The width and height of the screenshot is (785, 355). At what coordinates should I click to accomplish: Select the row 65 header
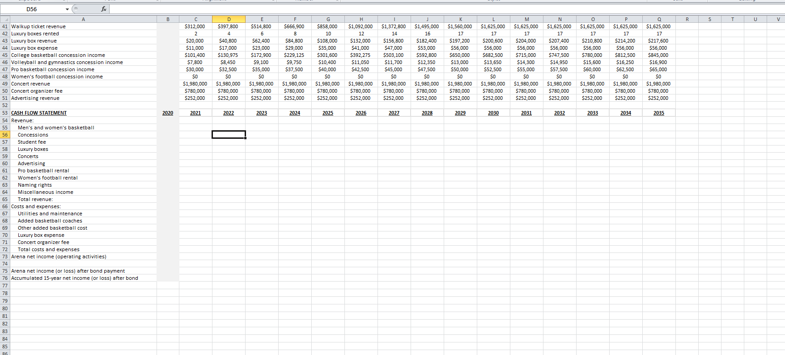5,199
